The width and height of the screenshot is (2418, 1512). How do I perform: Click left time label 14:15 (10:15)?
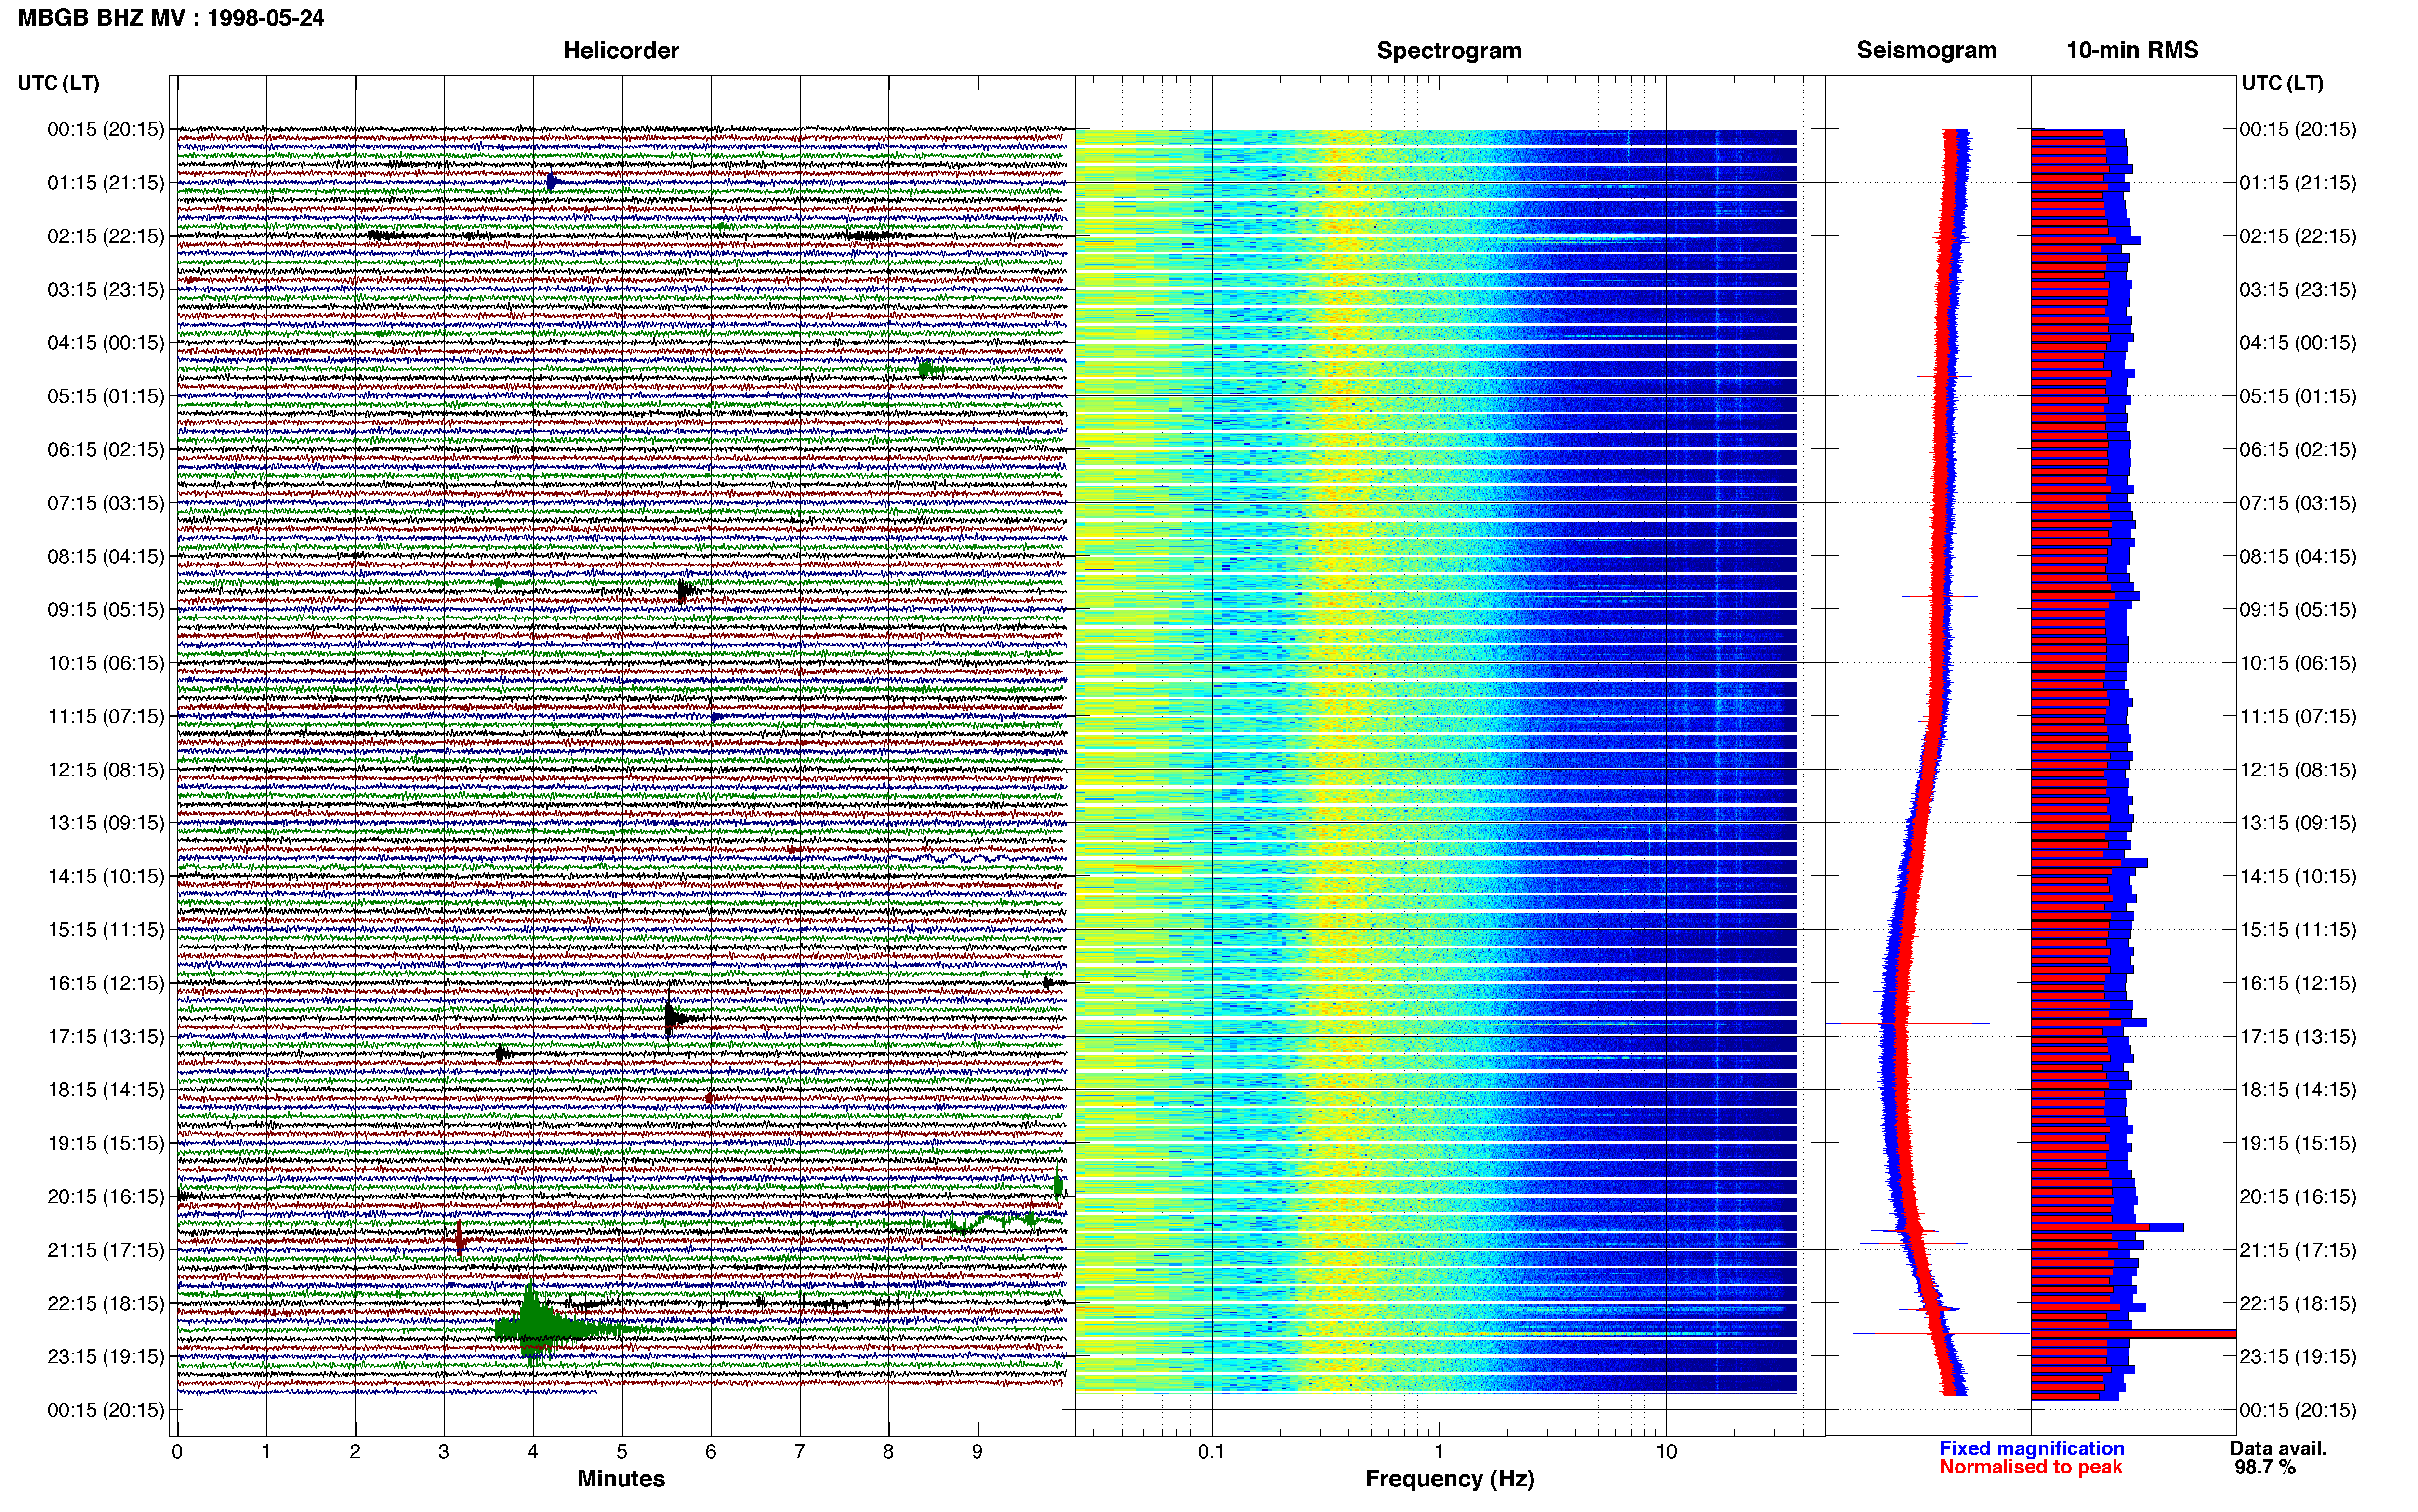tap(106, 876)
